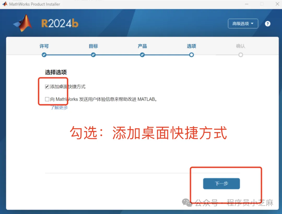Click the 下一步 button
Viewport: 282px width, 214px height.
point(221,184)
